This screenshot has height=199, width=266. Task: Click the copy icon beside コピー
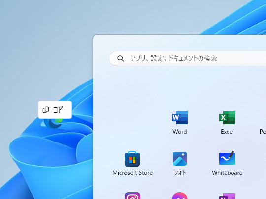46,110
